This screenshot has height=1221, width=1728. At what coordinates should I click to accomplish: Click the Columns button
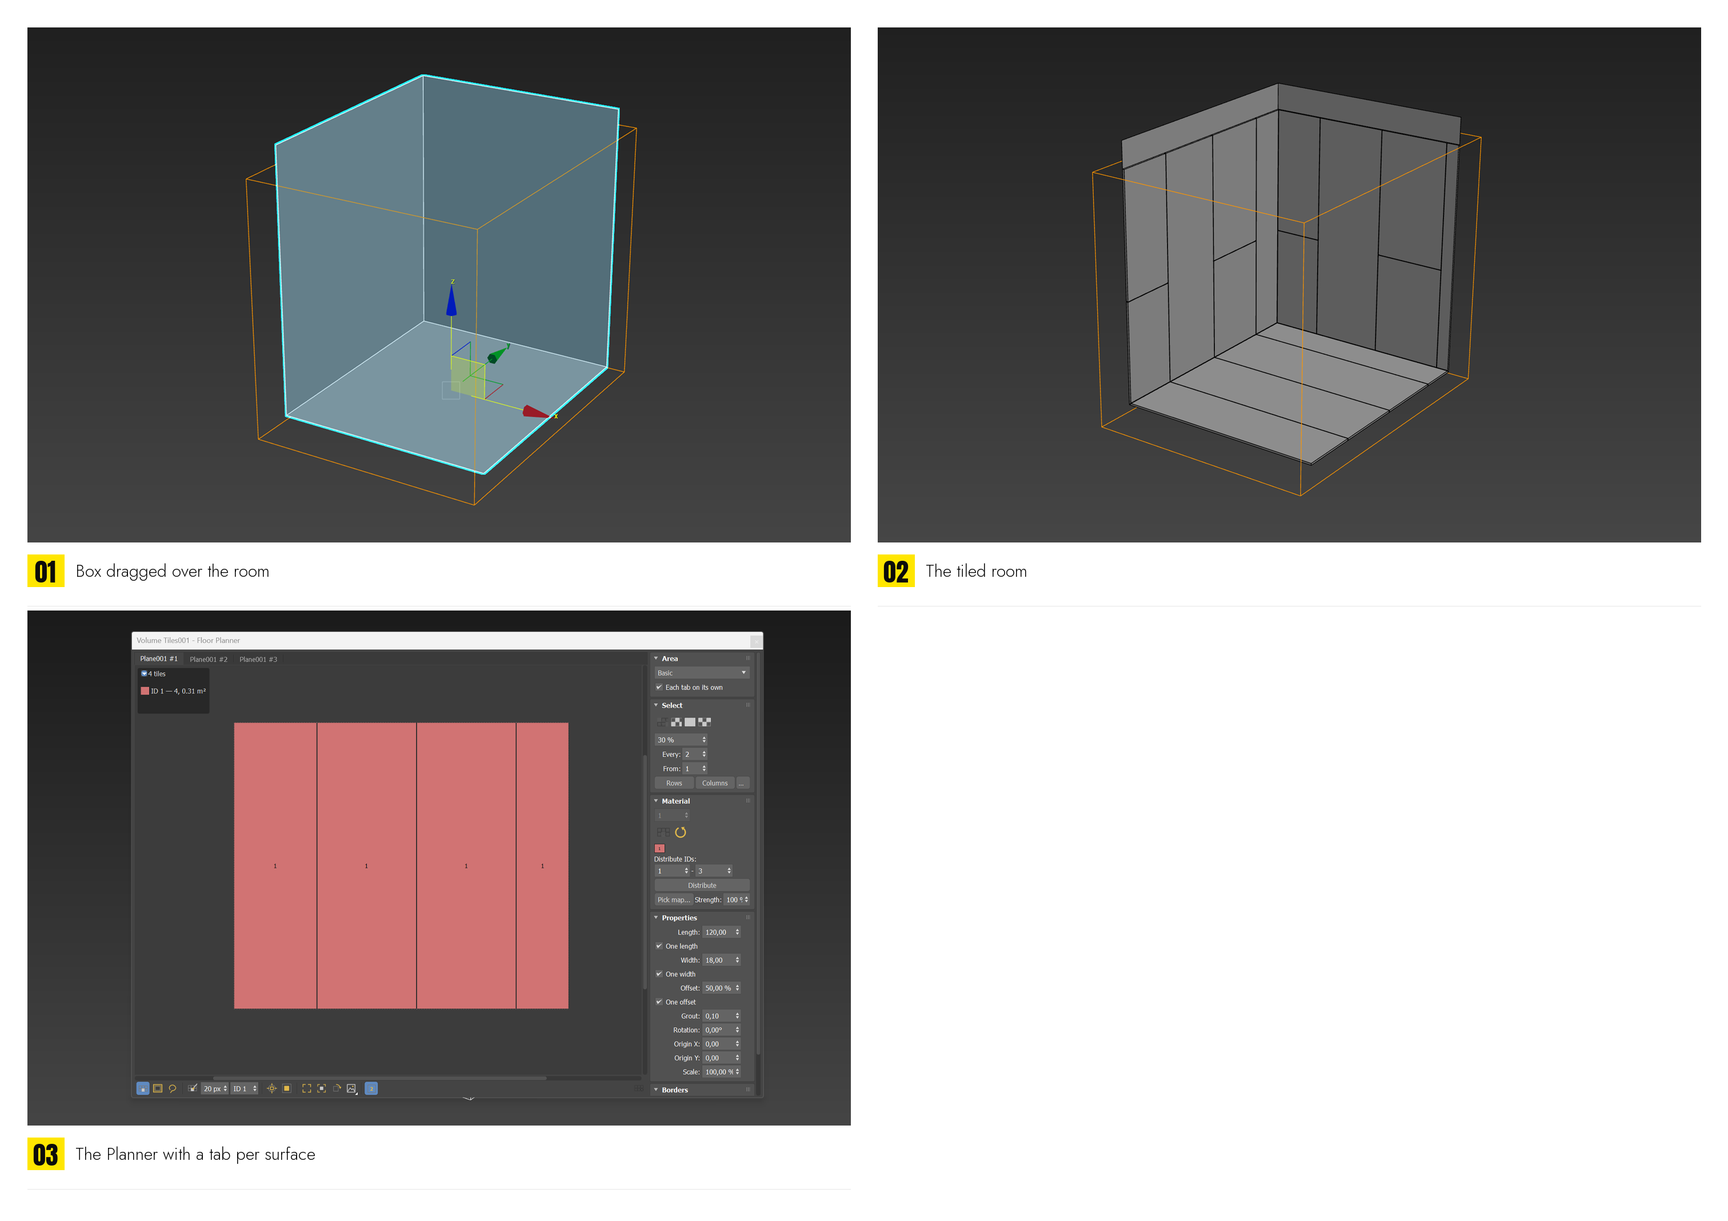click(x=714, y=783)
